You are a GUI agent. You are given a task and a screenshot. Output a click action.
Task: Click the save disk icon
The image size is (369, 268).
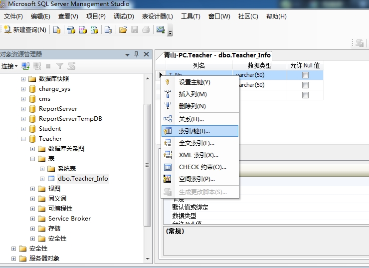[135, 29]
